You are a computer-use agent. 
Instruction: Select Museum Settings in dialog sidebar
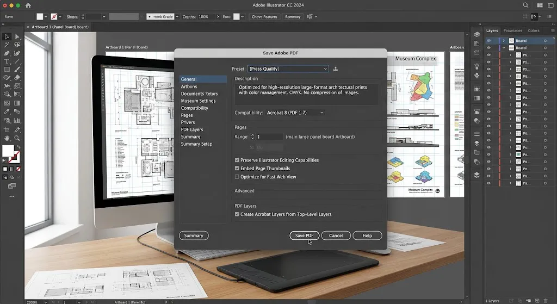point(198,101)
